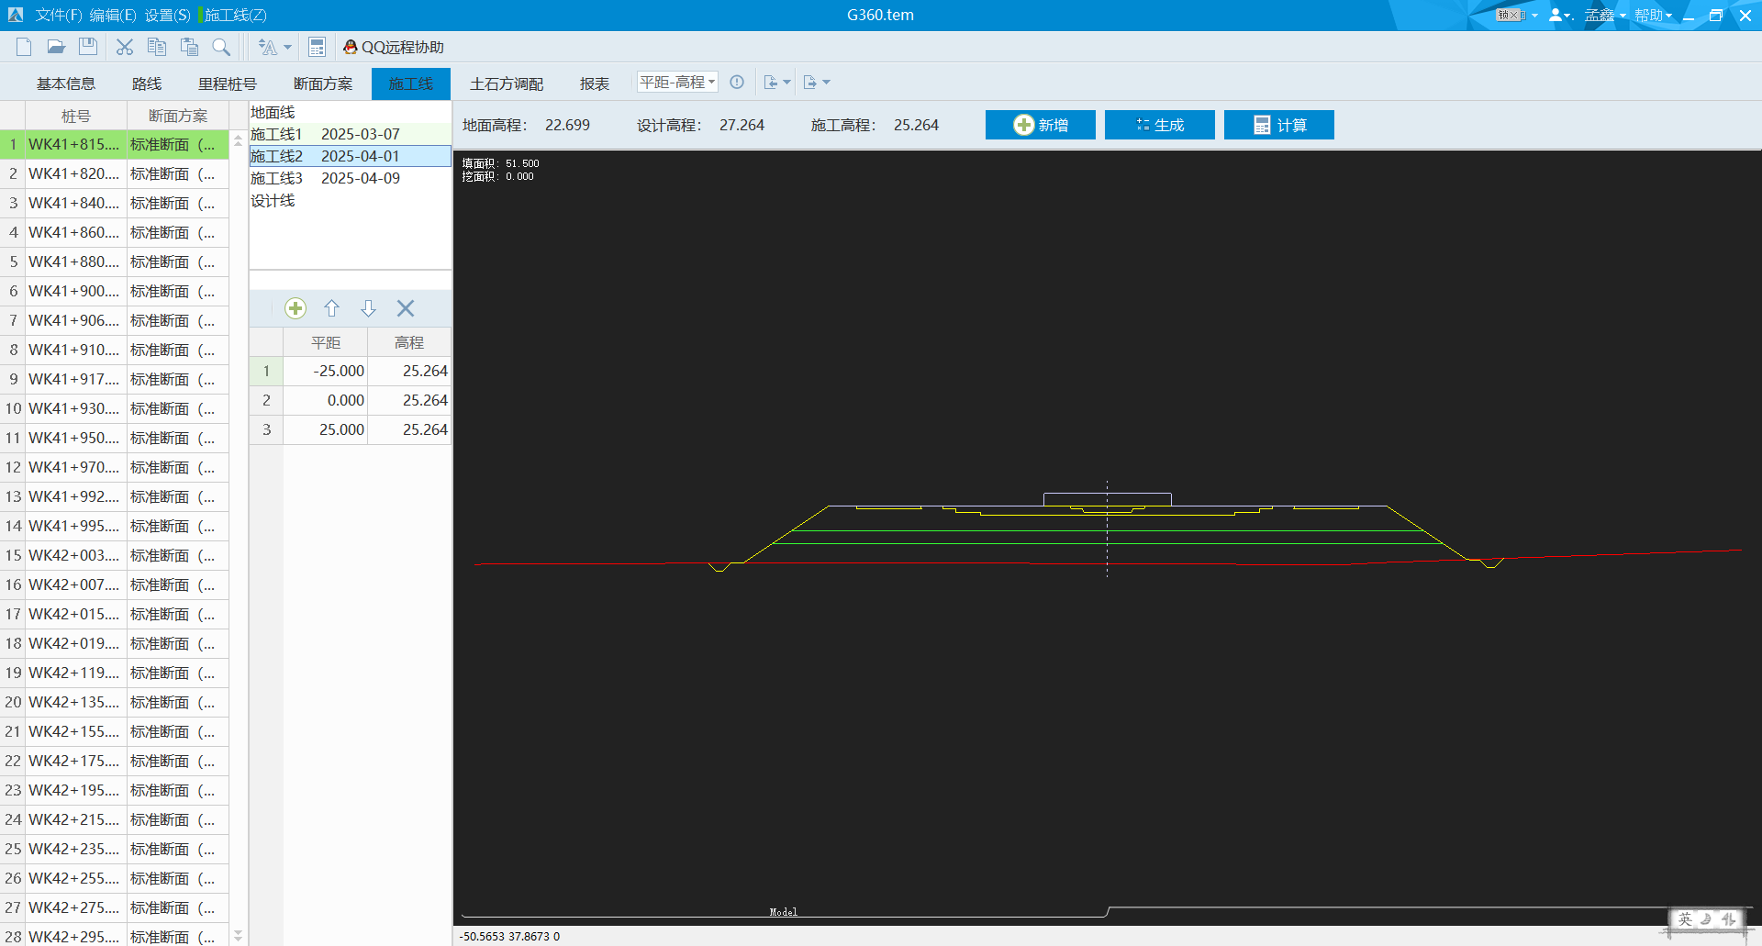
Task: Open the 设置(S) menu
Action: click(167, 15)
